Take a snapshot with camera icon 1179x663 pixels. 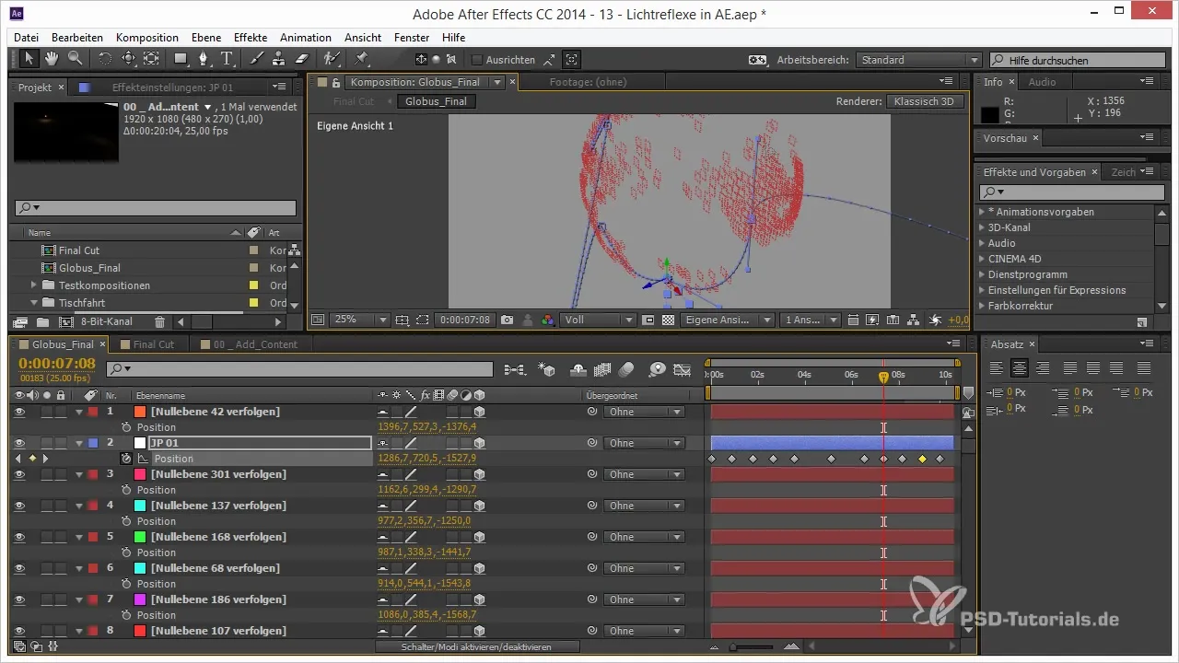click(507, 320)
